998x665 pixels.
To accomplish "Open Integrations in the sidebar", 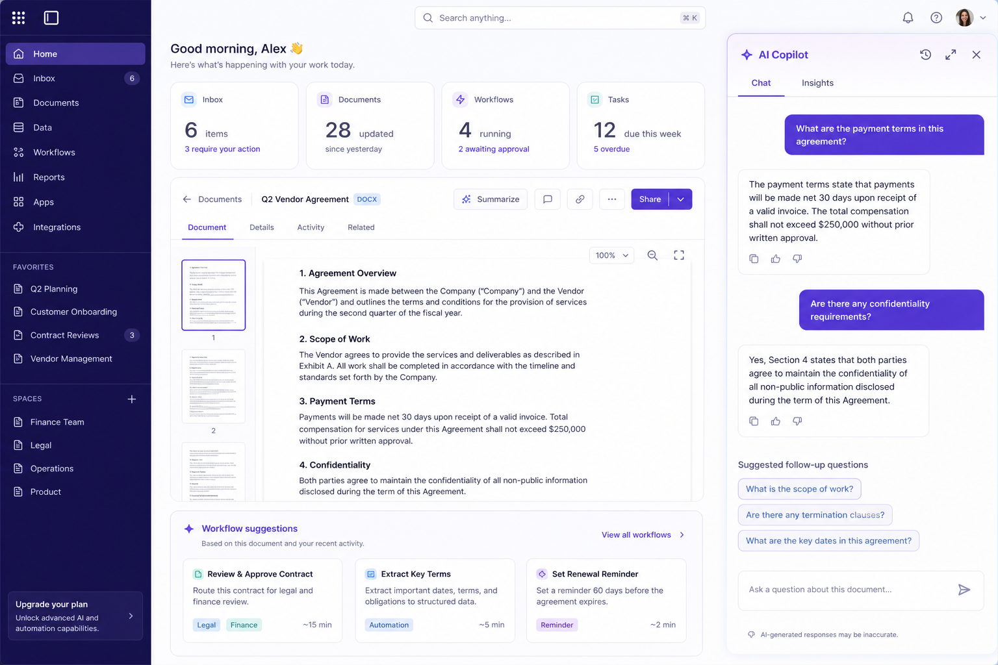I will pyautogui.click(x=75, y=227).
